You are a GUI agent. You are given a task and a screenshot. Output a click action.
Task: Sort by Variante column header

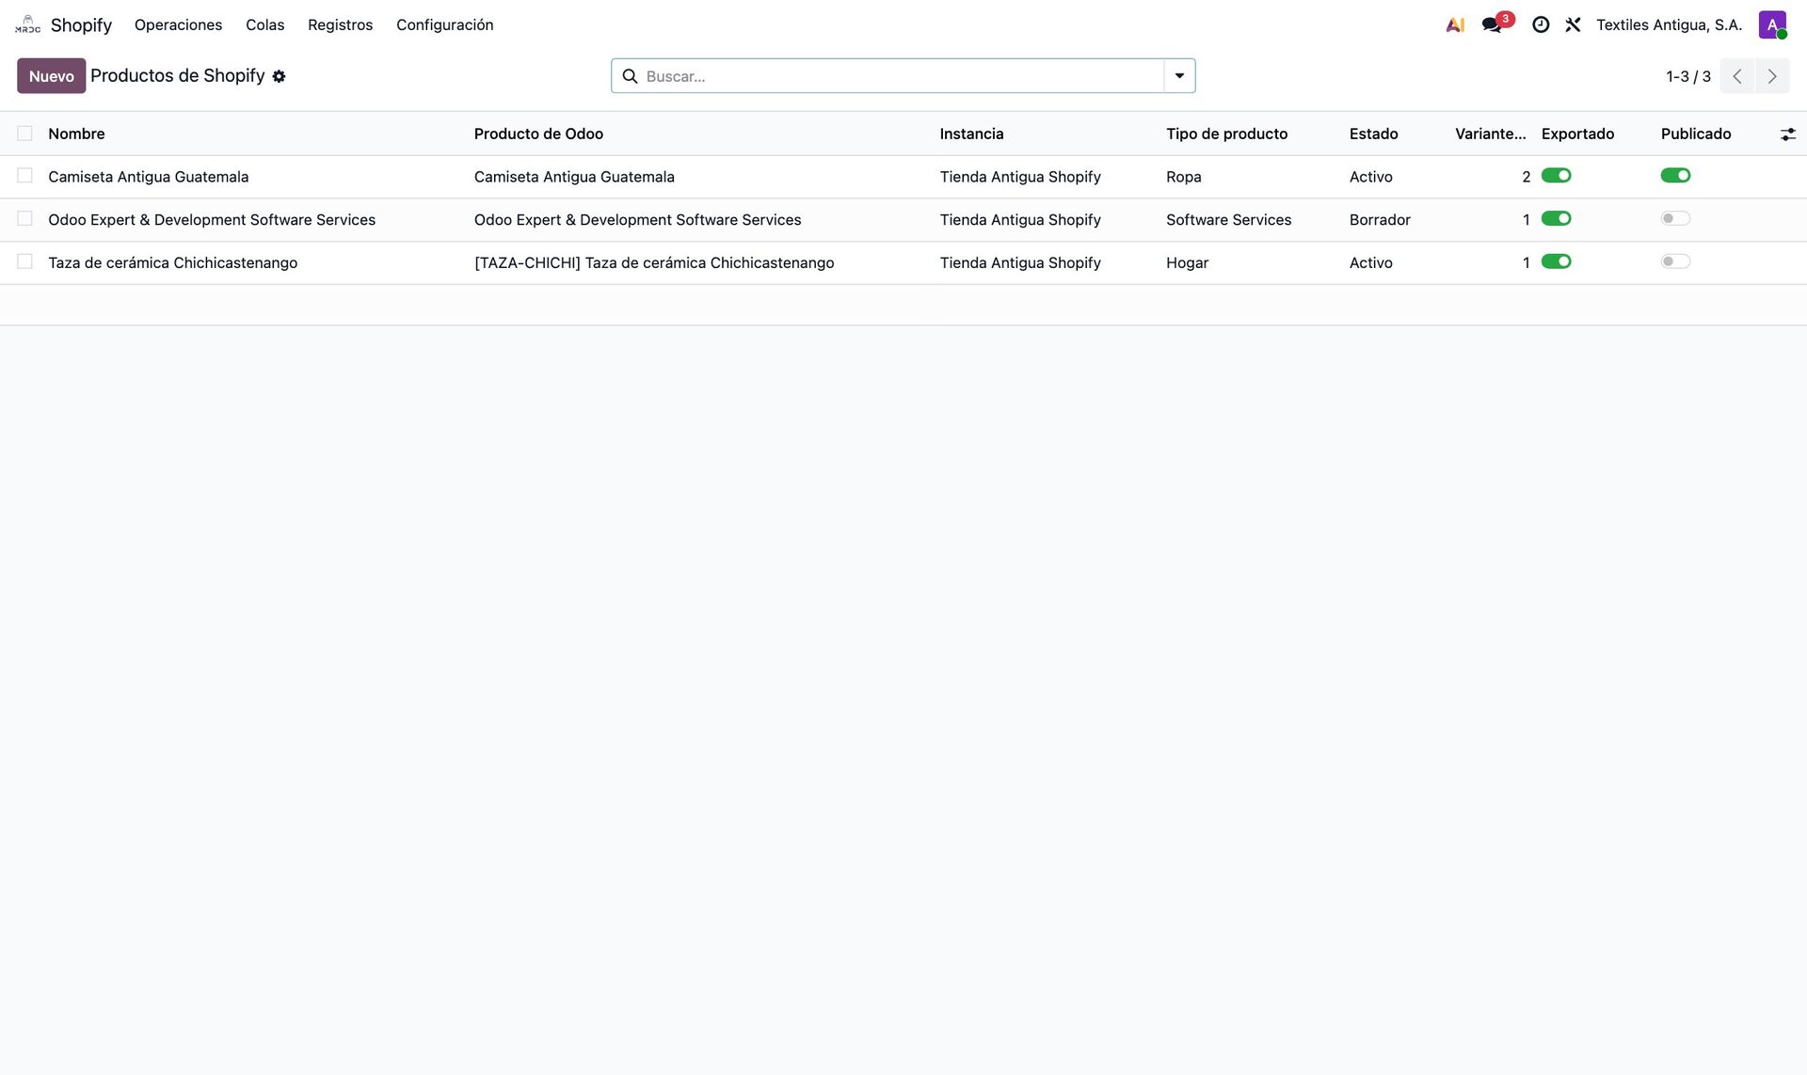1490,134
